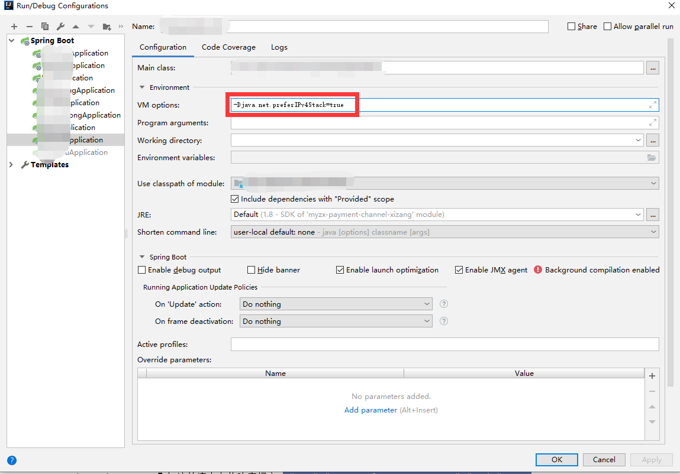Open Shorten command line dropdown
680x474 pixels.
[x=653, y=232]
